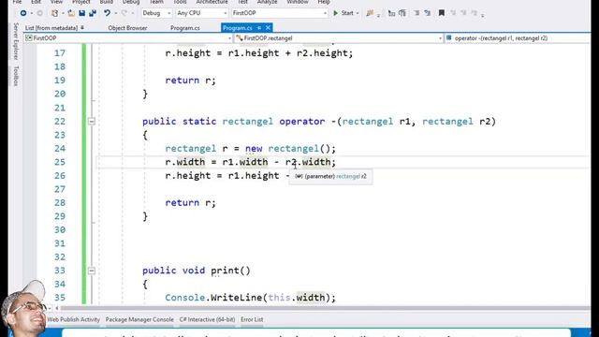Open text editor toolbar overflow options at far right
The width and height of the screenshot is (599, 337).
(483, 15)
